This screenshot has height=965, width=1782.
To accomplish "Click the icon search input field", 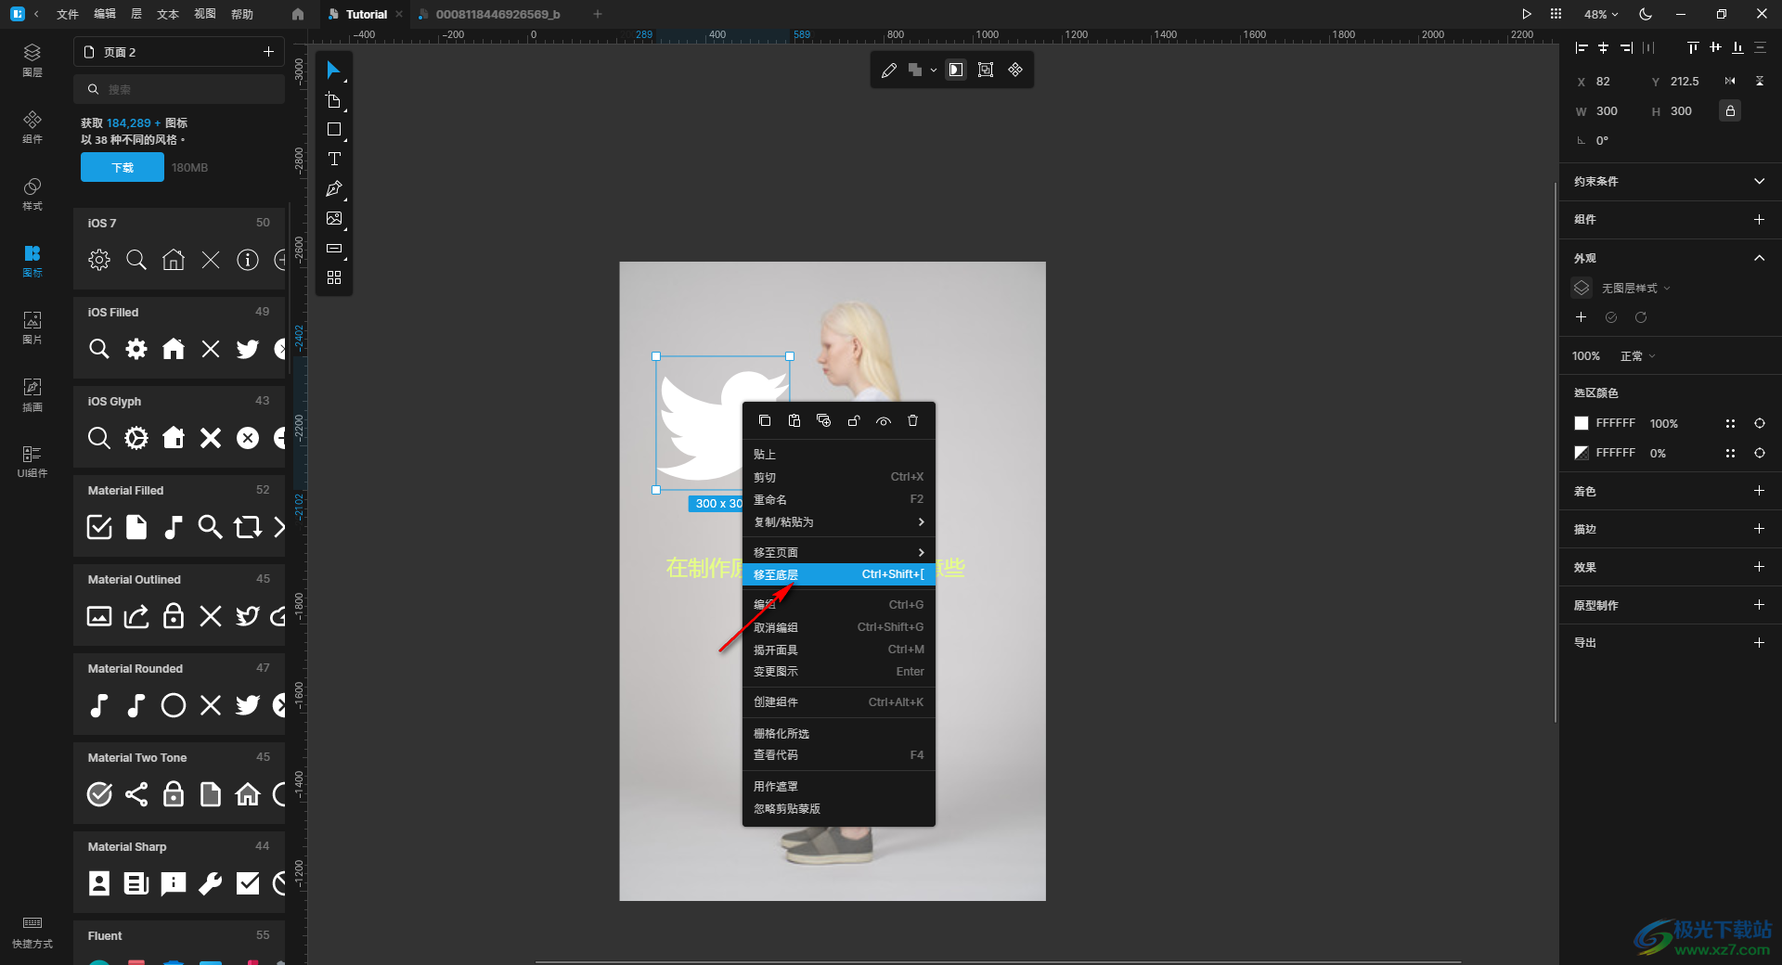I will [x=179, y=90].
